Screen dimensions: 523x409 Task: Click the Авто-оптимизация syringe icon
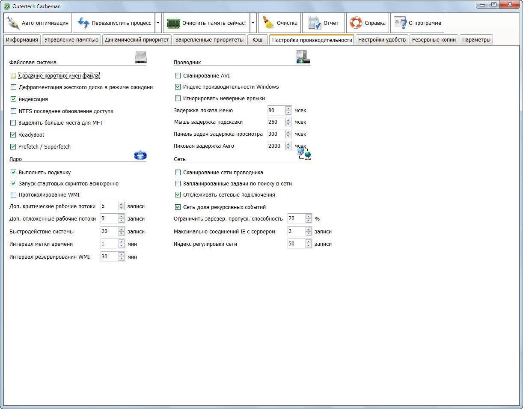13,23
